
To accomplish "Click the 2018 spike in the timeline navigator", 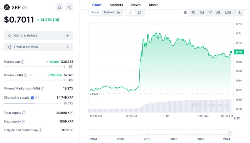I will point(147,132).
